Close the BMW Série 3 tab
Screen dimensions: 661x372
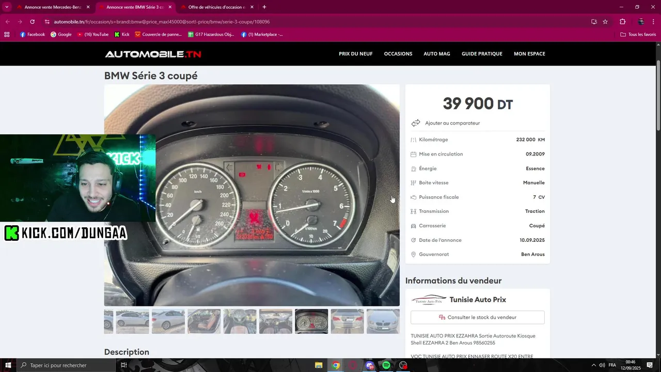170,7
